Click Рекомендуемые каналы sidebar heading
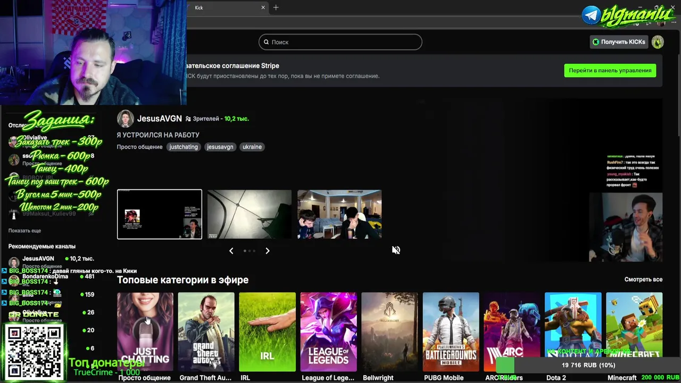This screenshot has width=681, height=383. (42, 246)
